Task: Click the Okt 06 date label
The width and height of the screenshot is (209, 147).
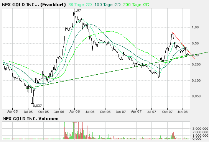Action: coord(105,112)
